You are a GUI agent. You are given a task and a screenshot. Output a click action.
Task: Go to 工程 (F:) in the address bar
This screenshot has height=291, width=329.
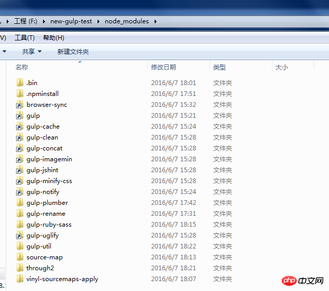coord(25,21)
